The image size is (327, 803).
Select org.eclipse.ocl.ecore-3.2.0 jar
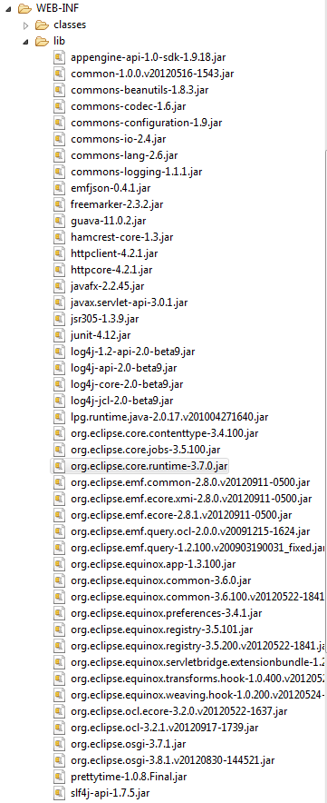[179, 711]
